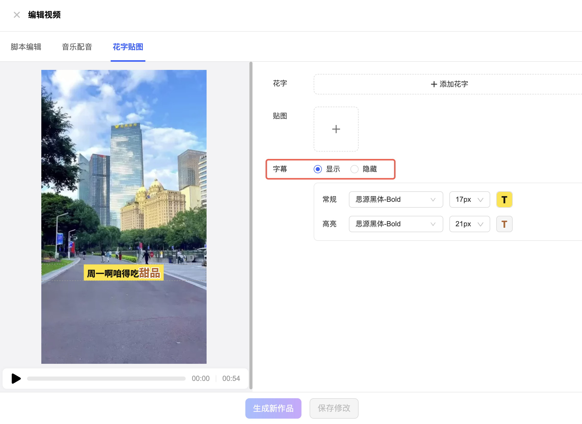
Task: Click the 生成新作品 button
Action: 273,408
